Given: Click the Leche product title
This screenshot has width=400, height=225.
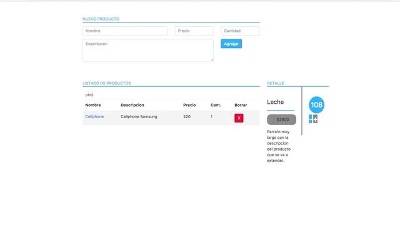Looking at the screenshot, I should click(x=275, y=102).
